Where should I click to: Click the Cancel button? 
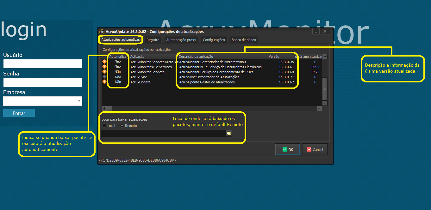point(315,150)
